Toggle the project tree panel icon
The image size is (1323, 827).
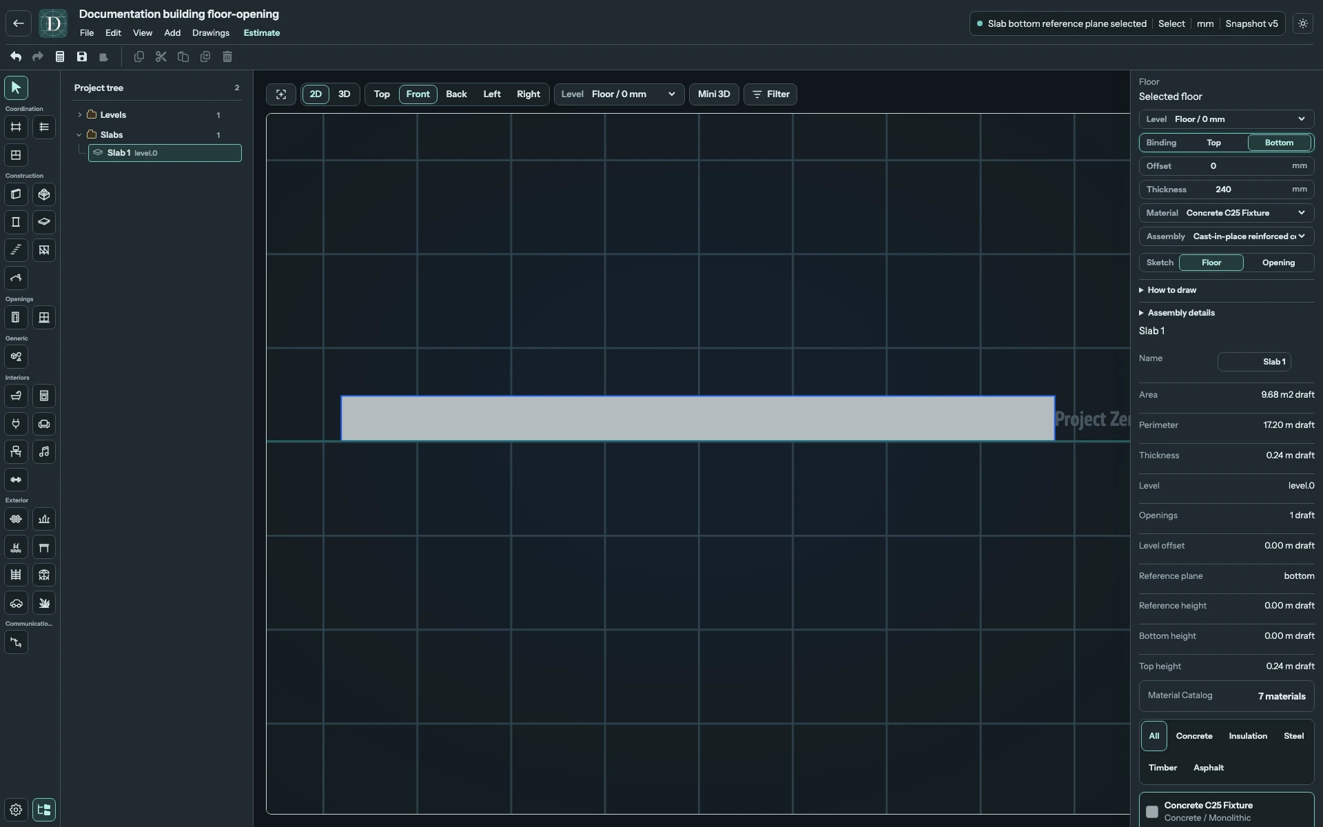(x=44, y=810)
